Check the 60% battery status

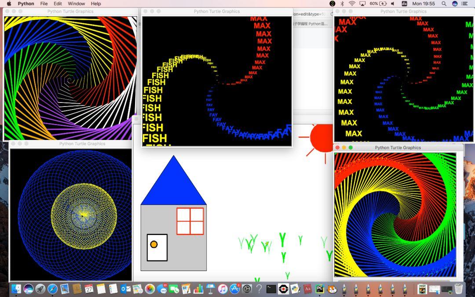tap(378, 4)
